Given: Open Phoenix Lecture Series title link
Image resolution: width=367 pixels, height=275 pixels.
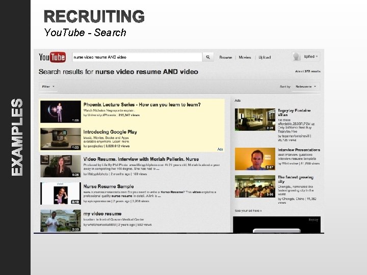Looking at the screenshot, I should tap(142, 104).
